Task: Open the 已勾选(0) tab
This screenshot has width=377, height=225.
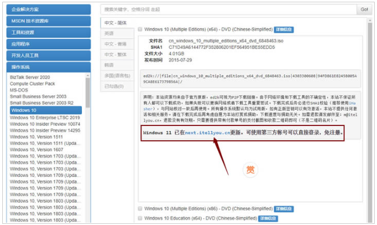Action: [x=117, y=86]
